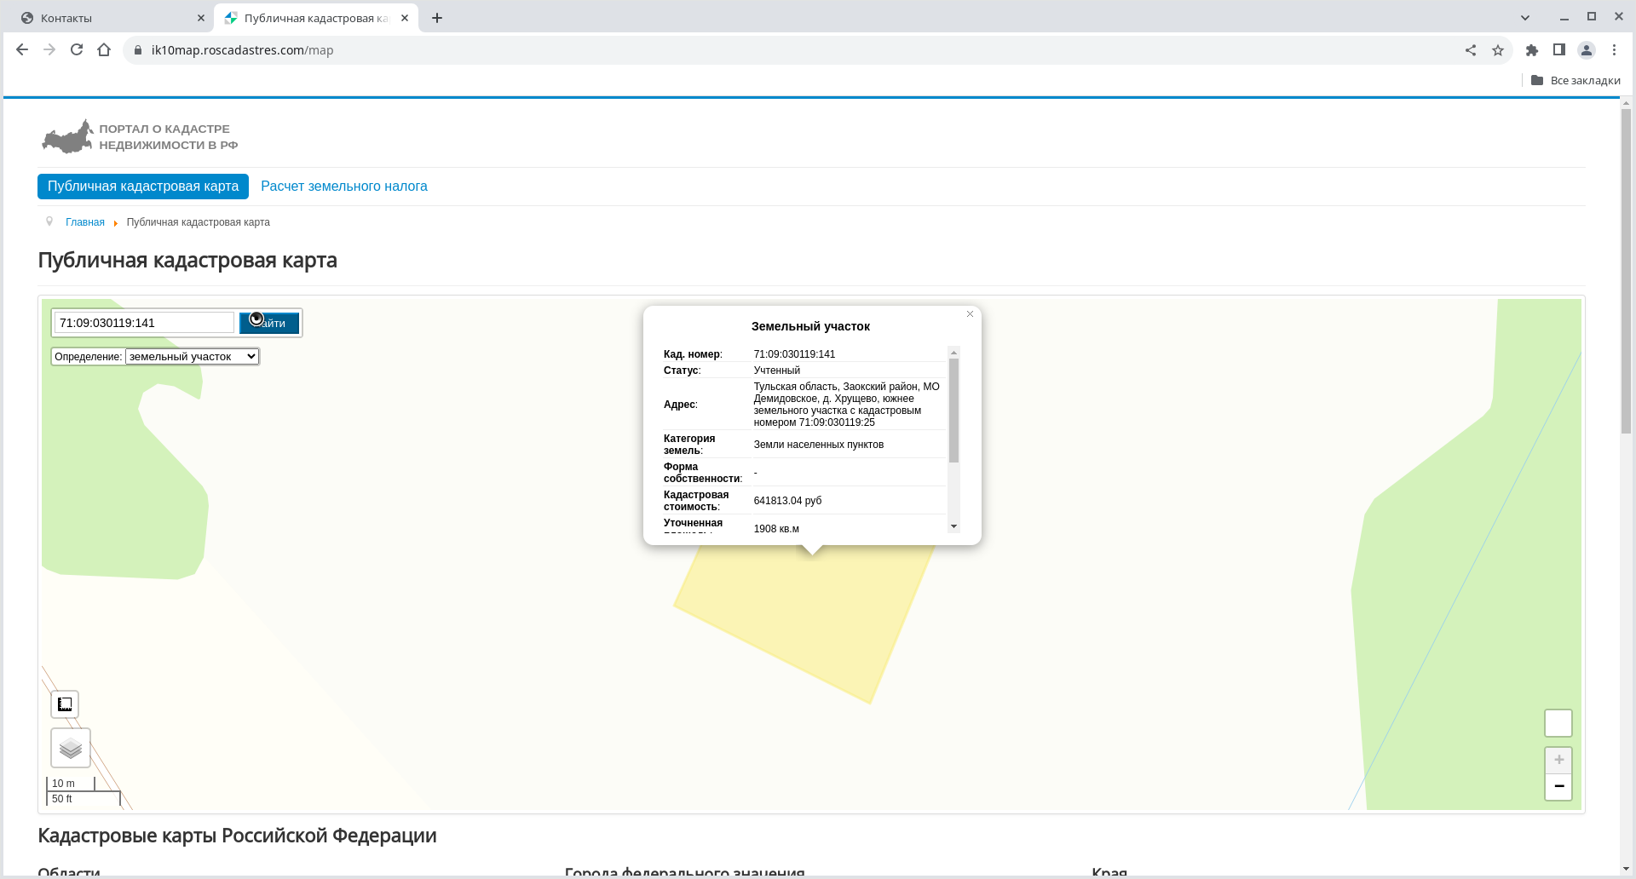Click the map layers icon
This screenshot has height=879, width=1636.
(71, 749)
